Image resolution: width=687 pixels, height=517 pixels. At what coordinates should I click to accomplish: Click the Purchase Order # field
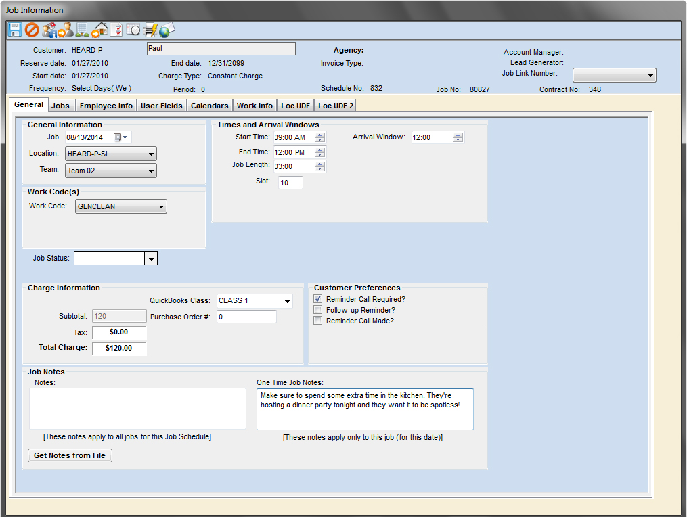246,317
